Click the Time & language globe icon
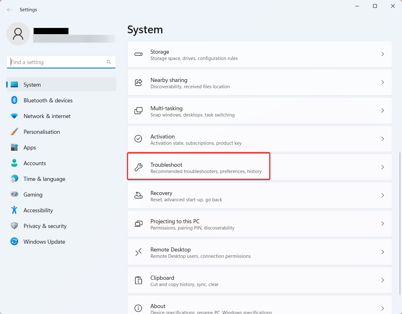Viewport: 402px width, 314px height. click(x=14, y=179)
